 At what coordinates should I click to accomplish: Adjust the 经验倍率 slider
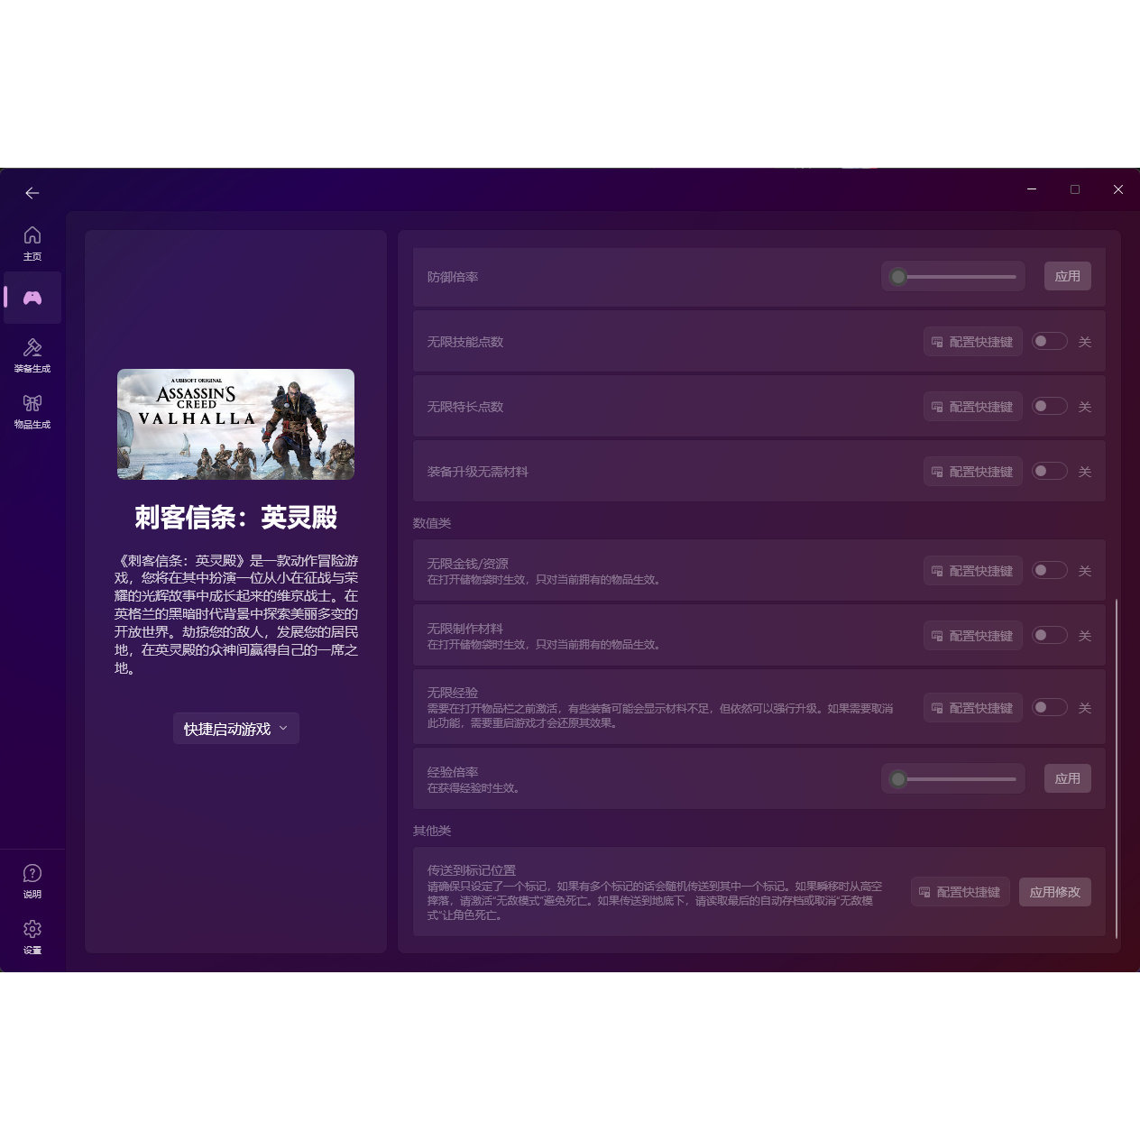point(953,778)
